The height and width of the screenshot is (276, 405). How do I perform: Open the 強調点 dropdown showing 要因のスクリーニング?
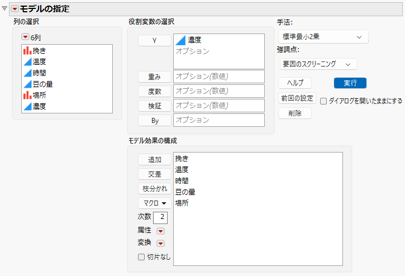pos(318,64)
